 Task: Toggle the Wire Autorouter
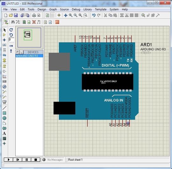pos(6,22)
